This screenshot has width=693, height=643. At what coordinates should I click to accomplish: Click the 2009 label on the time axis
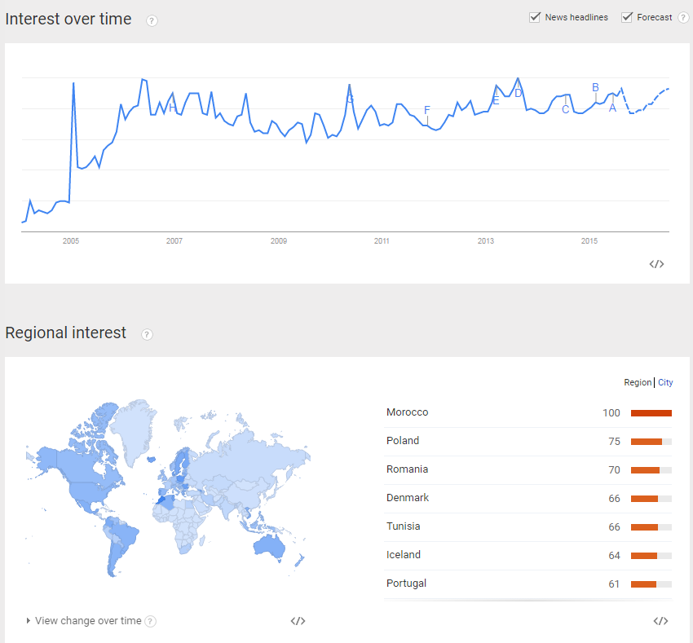[279, 241]
